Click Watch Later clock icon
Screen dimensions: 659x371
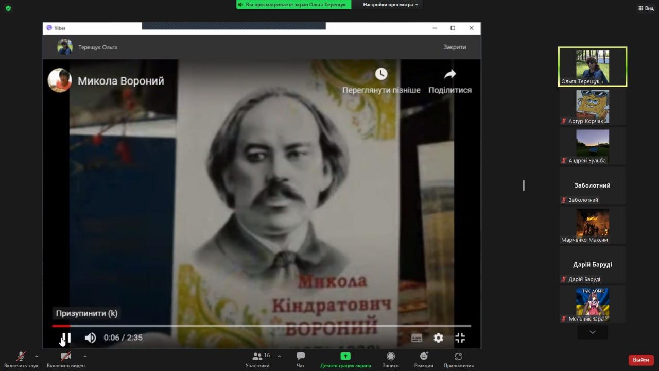381,74
